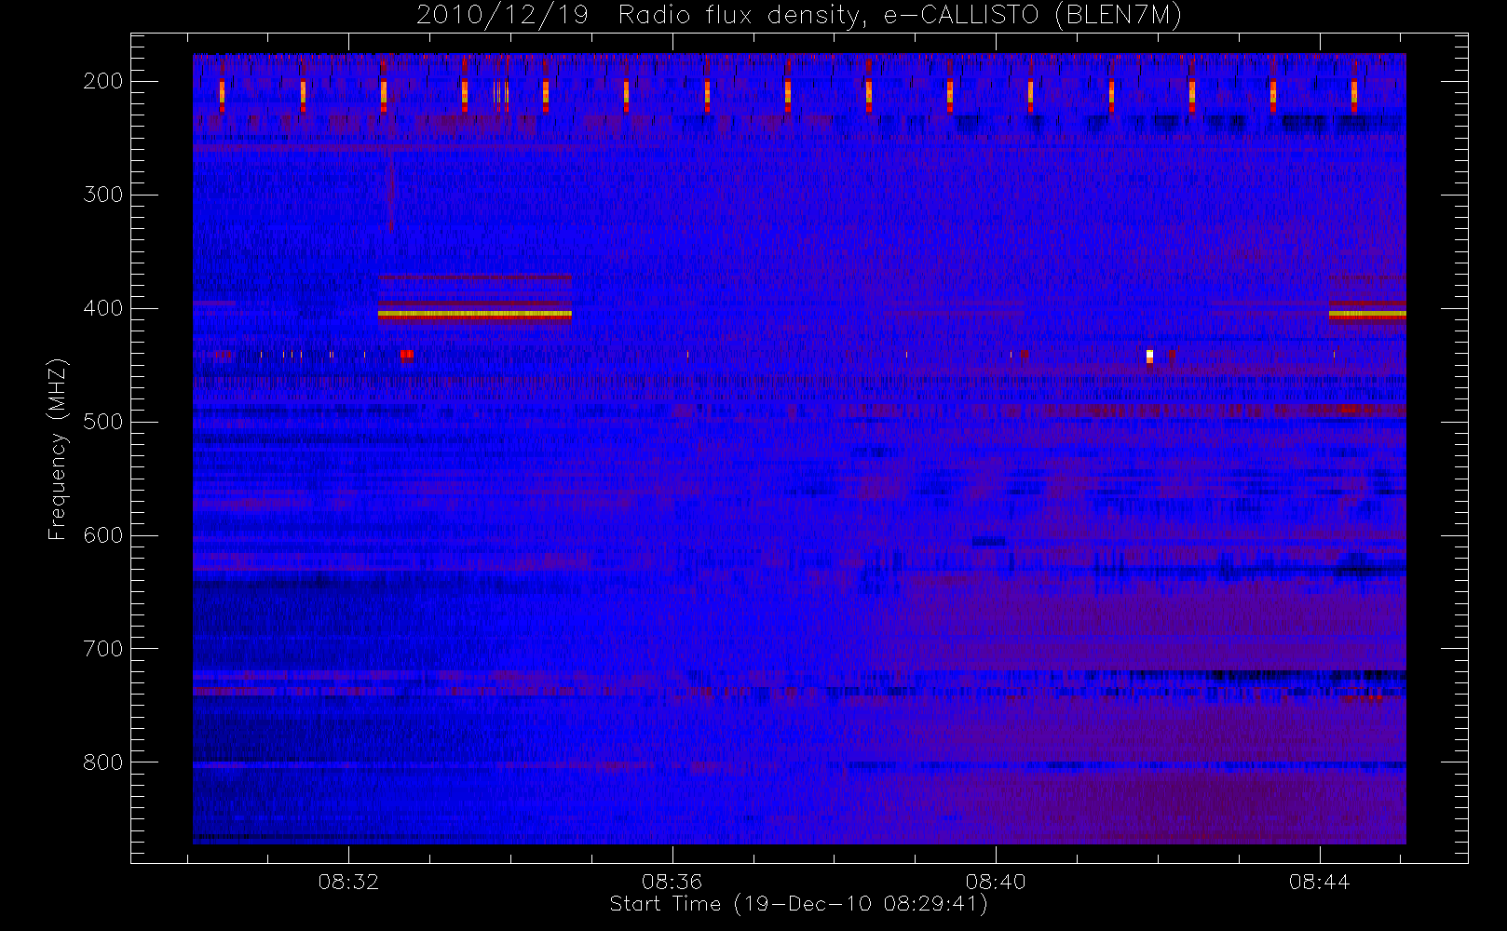Click the 'Frequency (MHz)' axis label

click(58, 449)
